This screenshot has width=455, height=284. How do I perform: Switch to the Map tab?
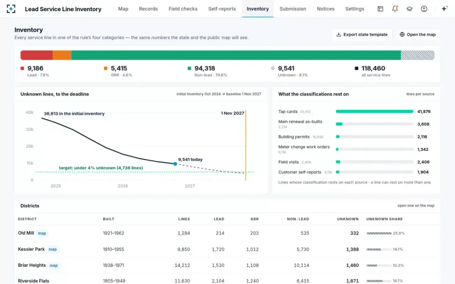click(123, 9)
